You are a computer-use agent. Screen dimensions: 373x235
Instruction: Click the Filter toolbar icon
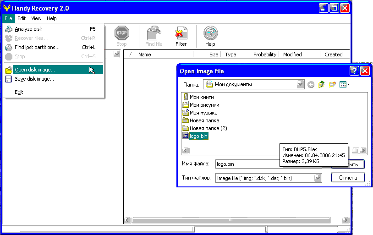[x=181, y=37]
